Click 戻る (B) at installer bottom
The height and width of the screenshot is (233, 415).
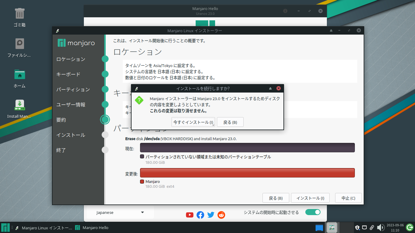[276, 198]
